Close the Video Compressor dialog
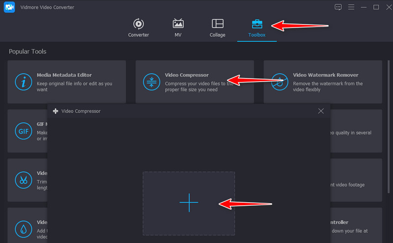The height and width of the screenshot is (243, 393). (x=321, y=111)
